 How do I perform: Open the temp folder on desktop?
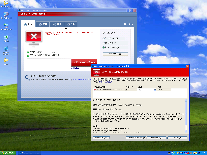[6, 62]
